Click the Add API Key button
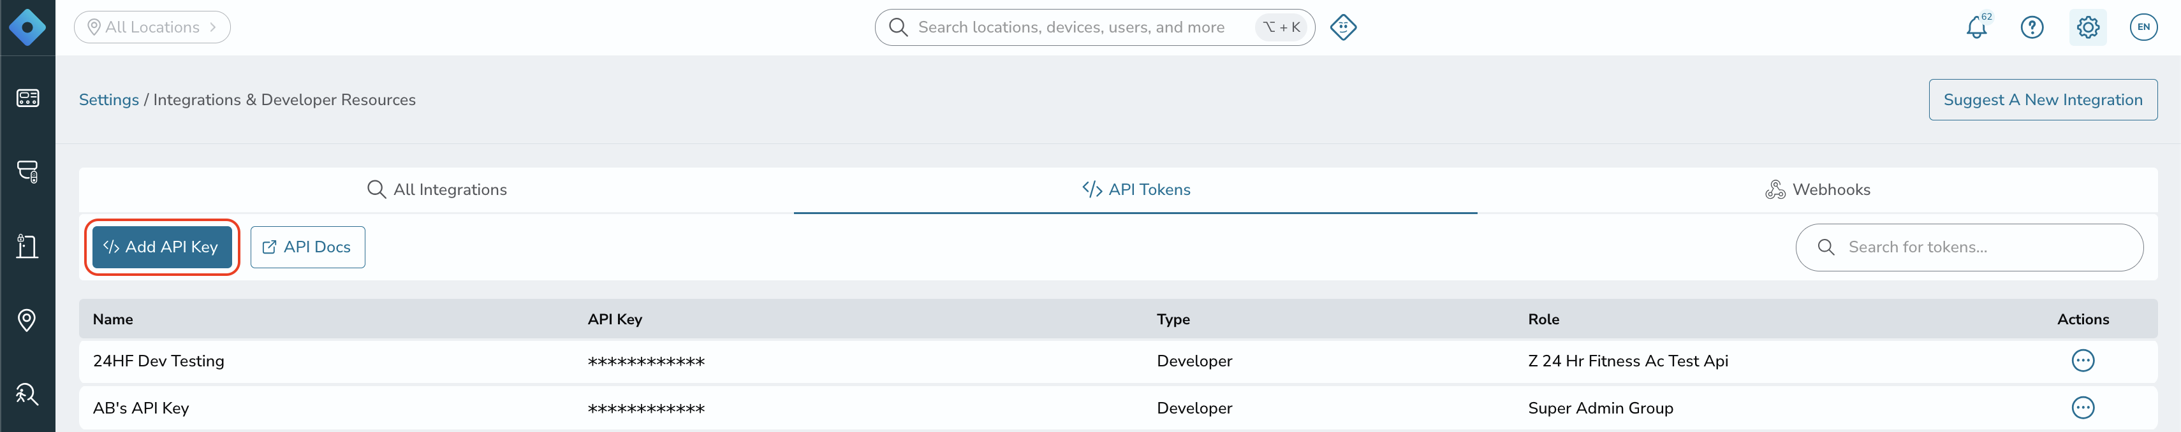2181x432 pixels. (x=162, y=247)
